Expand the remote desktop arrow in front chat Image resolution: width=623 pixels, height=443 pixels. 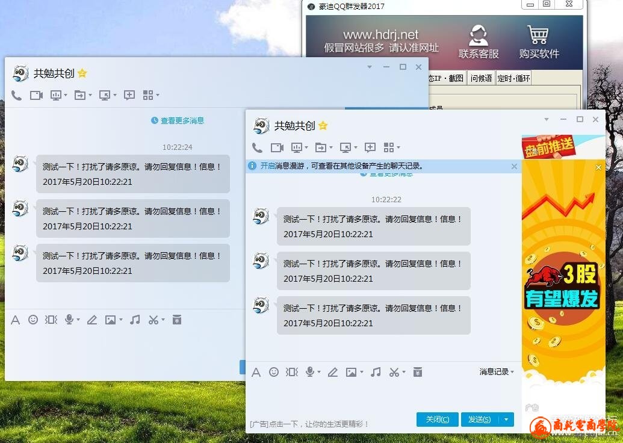pos(356,148)
